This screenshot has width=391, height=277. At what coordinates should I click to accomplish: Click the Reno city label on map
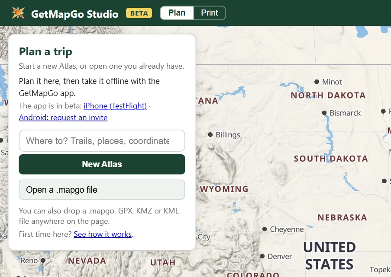click(x=29, y=261)
